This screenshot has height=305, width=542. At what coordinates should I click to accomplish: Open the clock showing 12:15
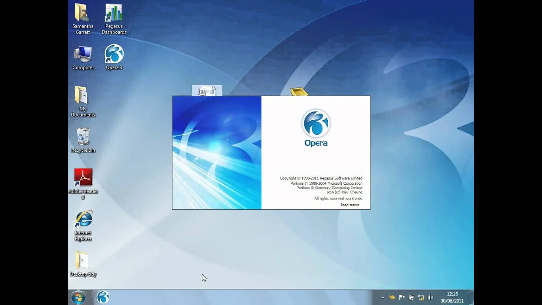452,297
